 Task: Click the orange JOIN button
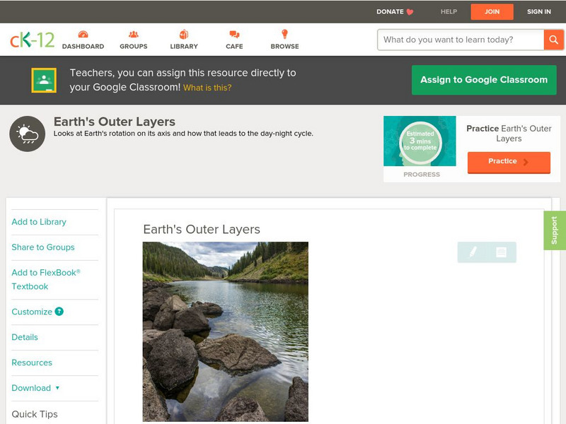coord(492,12)
